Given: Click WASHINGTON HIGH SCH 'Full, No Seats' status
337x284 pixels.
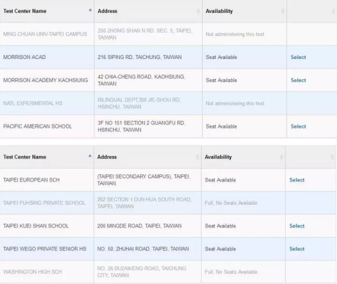Looking at the screenshot, I should point(231,272).
